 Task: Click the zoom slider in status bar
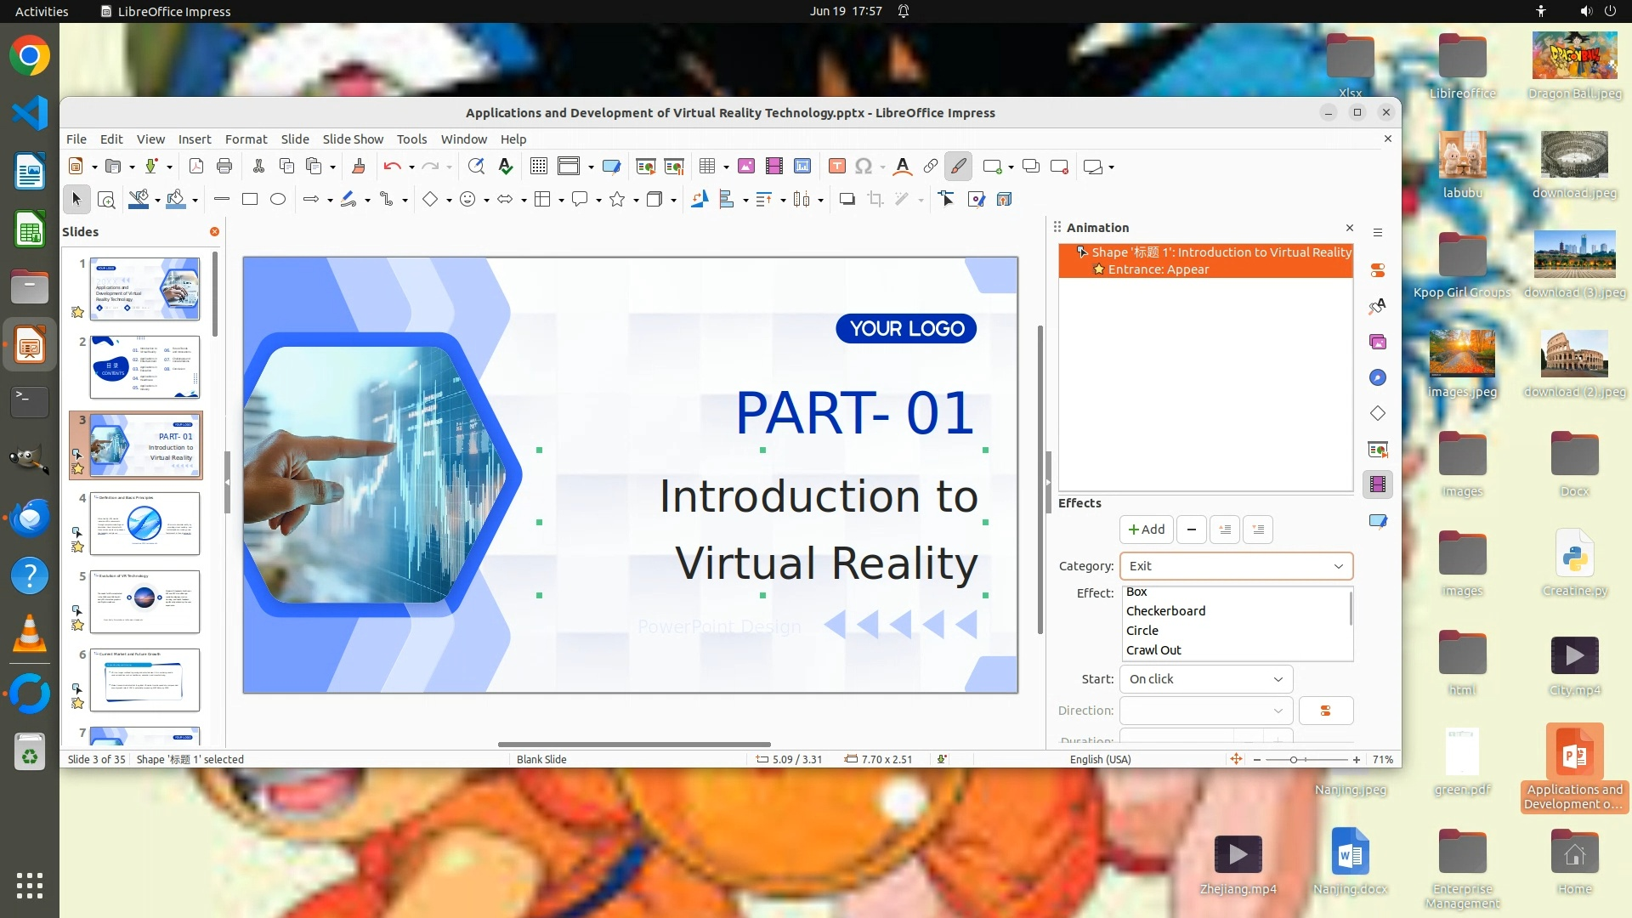[x=1294, y=760]
